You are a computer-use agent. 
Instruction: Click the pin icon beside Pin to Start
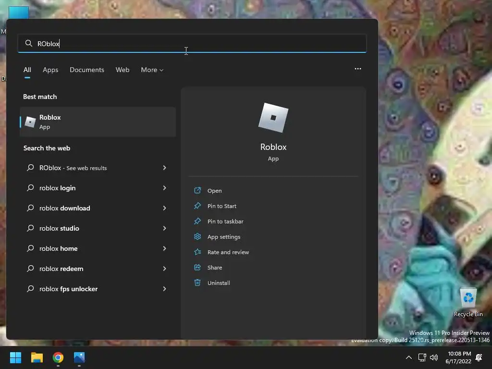pos(197,206)
